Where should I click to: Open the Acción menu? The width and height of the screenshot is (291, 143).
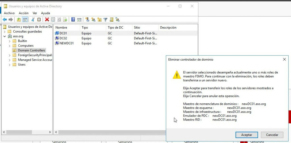24,13
